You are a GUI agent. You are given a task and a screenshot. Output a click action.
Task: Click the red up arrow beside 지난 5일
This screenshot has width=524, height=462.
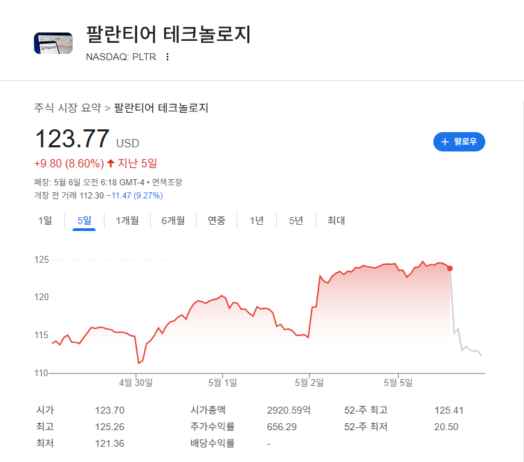coord(111,163)
